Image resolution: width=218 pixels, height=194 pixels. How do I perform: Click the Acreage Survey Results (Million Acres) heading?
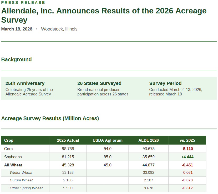pos(50,118)
